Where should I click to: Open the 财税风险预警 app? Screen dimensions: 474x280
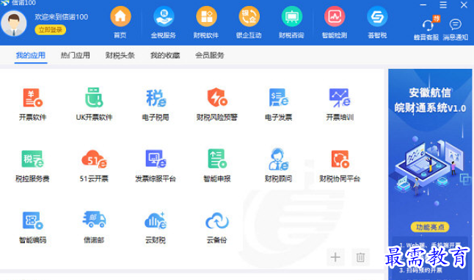pos(216,104)
